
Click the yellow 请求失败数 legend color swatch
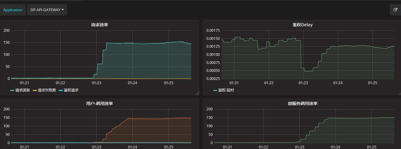[35, 90]
